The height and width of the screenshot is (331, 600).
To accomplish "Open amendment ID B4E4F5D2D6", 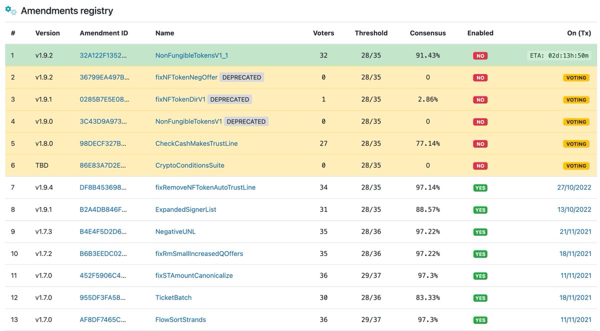I will [103, 231].
